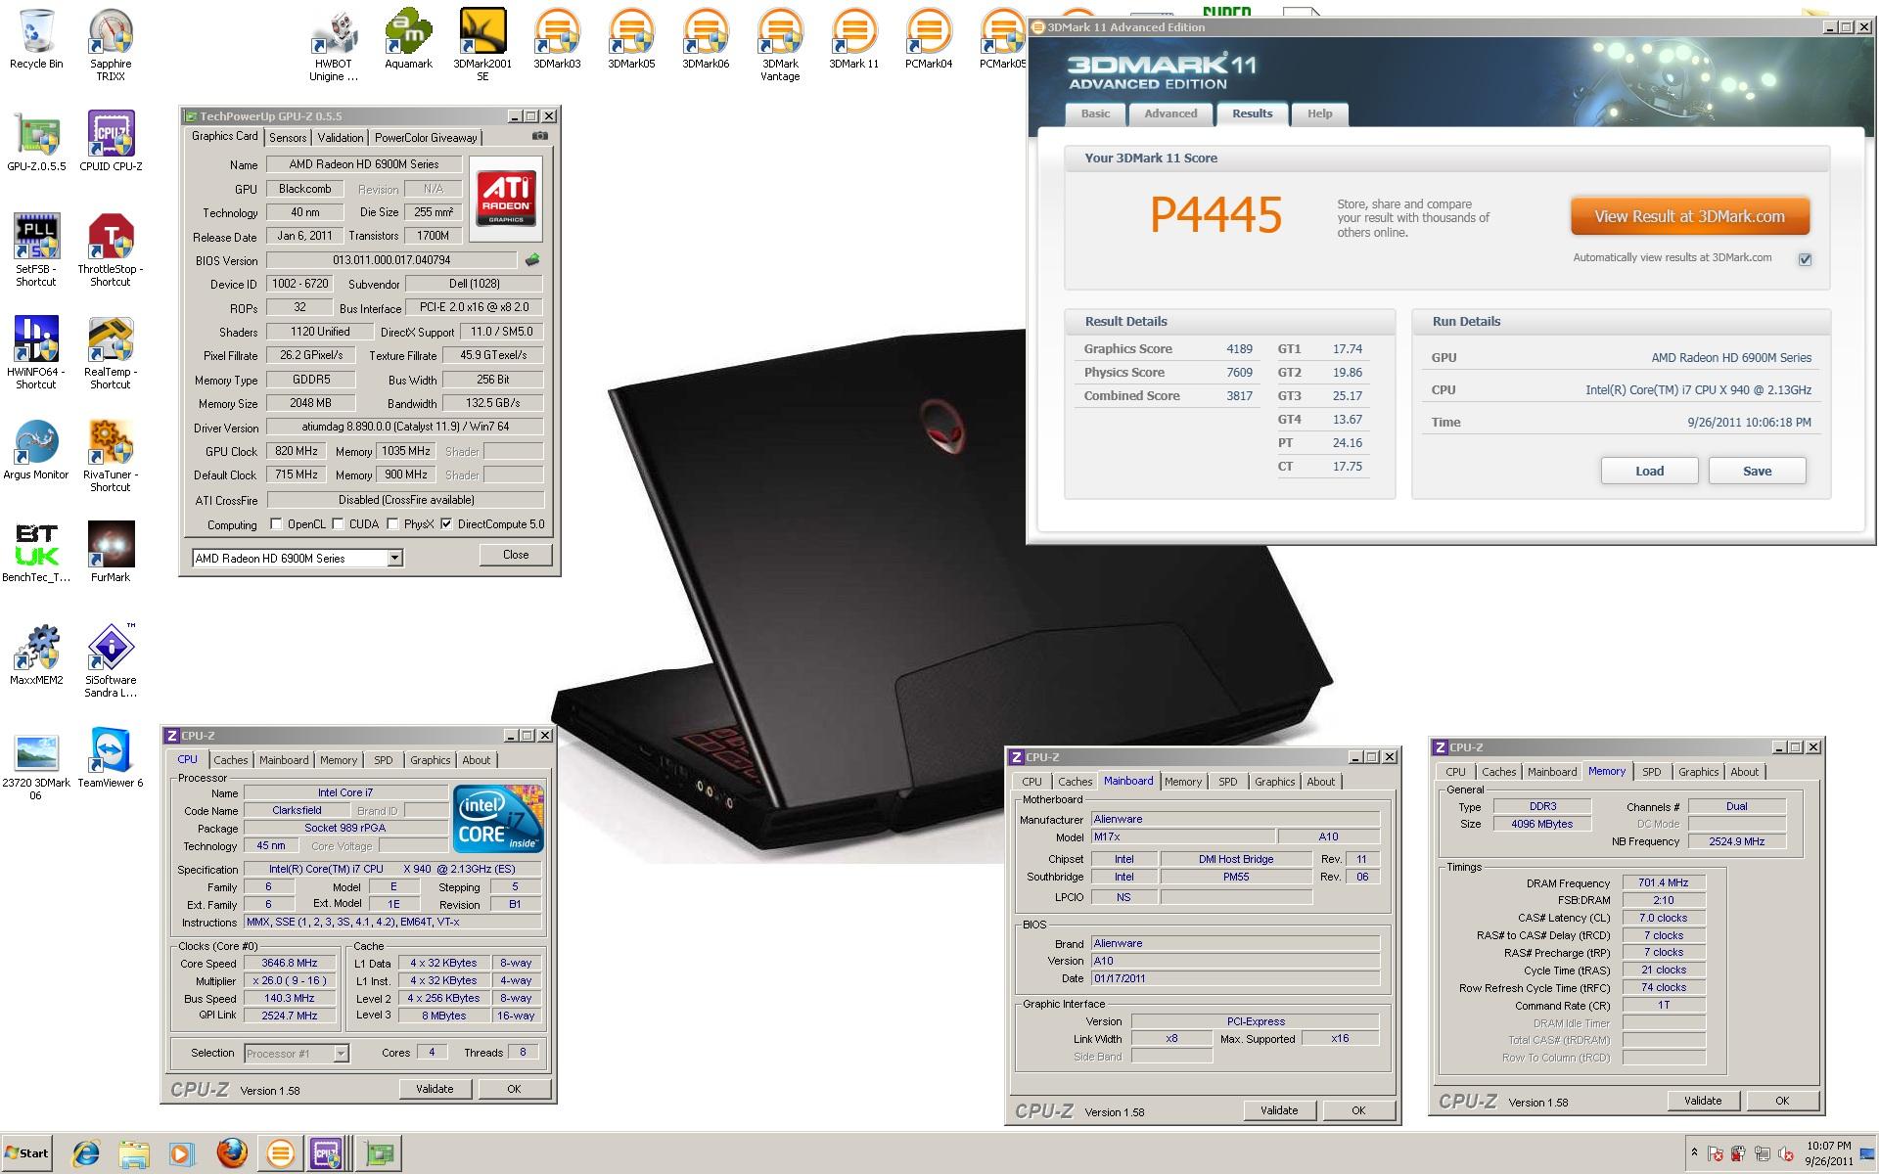This screenshot has height=1174, width=1879.
Task: Open Help tab in 3DMark 11
Action: pos(1319,114)
